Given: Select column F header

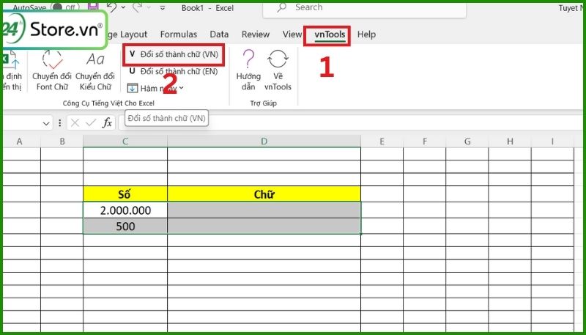Looking at the screenshot, I should (425, 141).
